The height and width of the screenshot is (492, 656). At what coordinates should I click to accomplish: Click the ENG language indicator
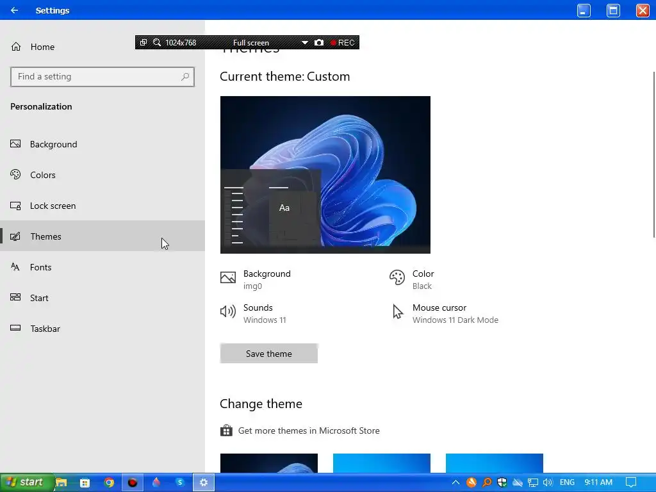[x=567, y=482]
